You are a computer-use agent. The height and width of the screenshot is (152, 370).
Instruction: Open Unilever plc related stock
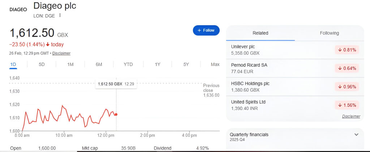pos(245,47)
